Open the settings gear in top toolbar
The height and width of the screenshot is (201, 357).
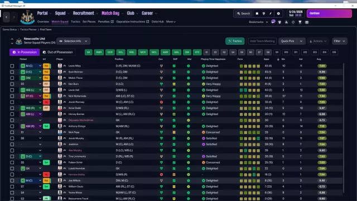[278, 13]
